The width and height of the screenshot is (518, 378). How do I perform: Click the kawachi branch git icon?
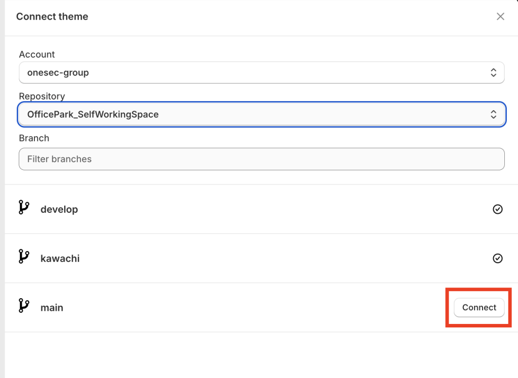(x=23, y=257)
